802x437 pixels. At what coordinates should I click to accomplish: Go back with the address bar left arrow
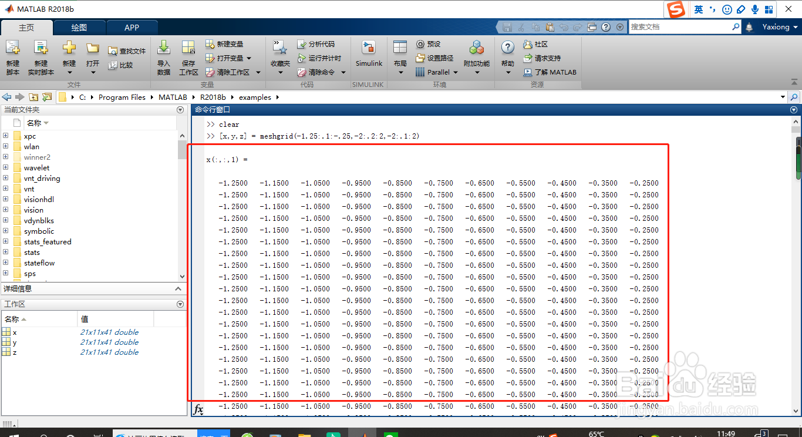pos(7,97)
